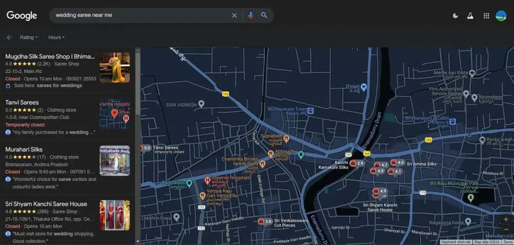Open the Murahari Silks listing
Image resolution: width=514 pixels, height=245 pixels.
click(24, 149)
